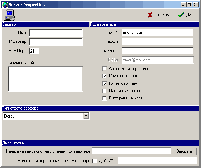The height and width of the screenshot is (168, 201).
Task: Close the Server Properties window
Action: click(196, 5)
